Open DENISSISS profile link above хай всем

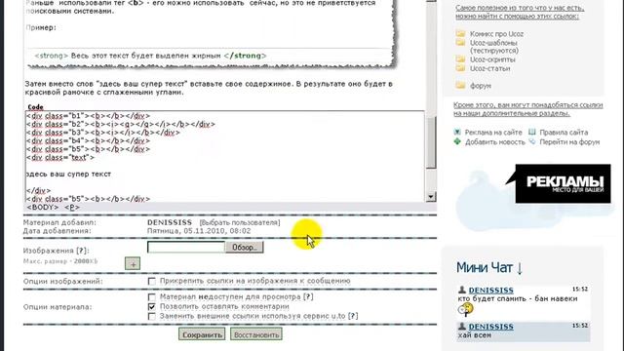[490, 327]
